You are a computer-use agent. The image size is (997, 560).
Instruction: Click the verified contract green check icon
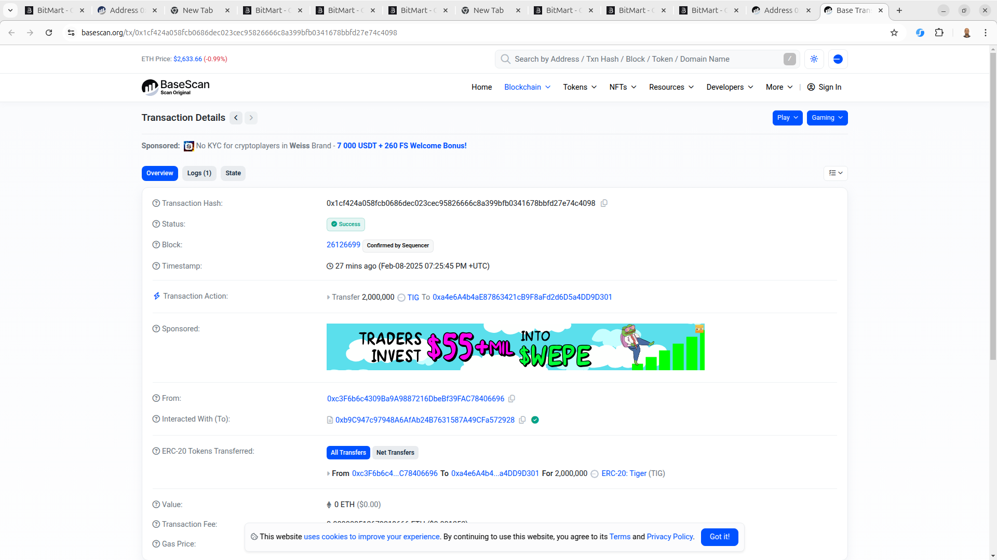pos(535,420)
